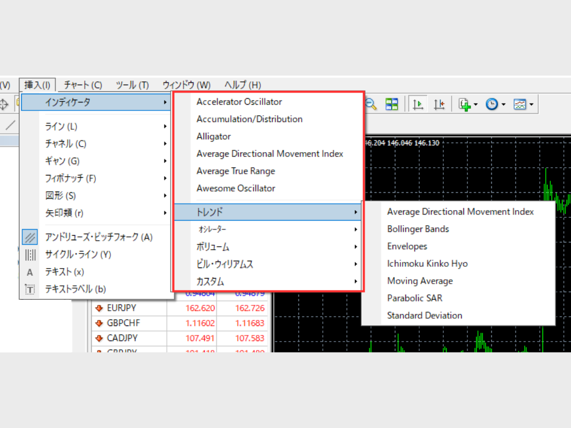Viewport: 571px width, 428px height.
Task: Click the text label 'T' icon
Action: pyautogui.click(x=30, y=290)
